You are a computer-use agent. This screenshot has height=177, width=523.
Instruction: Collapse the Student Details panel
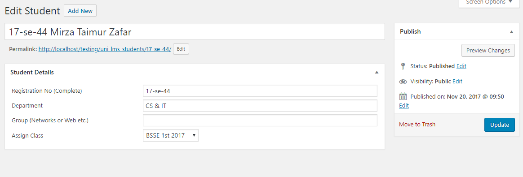[377, 72]
